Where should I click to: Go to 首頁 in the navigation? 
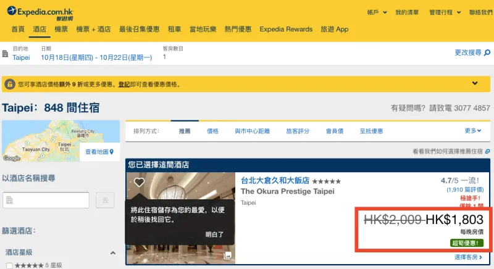click(18, 29)
